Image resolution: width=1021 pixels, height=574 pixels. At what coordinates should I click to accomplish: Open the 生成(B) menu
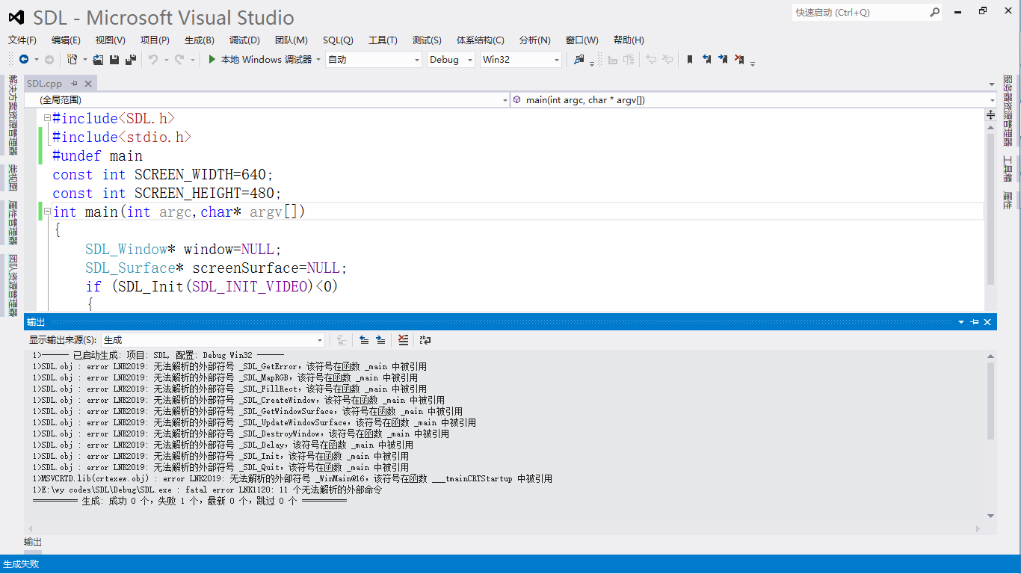click(199, 40)
